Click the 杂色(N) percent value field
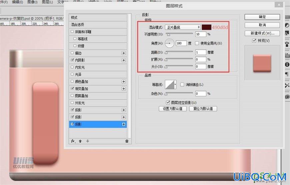 201,93
